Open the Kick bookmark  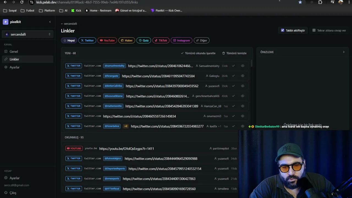76,11
